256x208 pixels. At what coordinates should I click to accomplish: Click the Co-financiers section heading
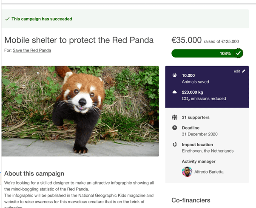pos(191,200)
